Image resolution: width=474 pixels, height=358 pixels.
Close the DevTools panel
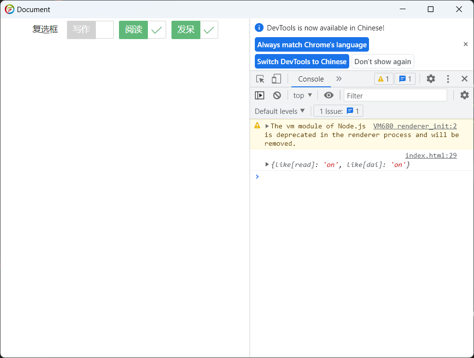point(465,79)
